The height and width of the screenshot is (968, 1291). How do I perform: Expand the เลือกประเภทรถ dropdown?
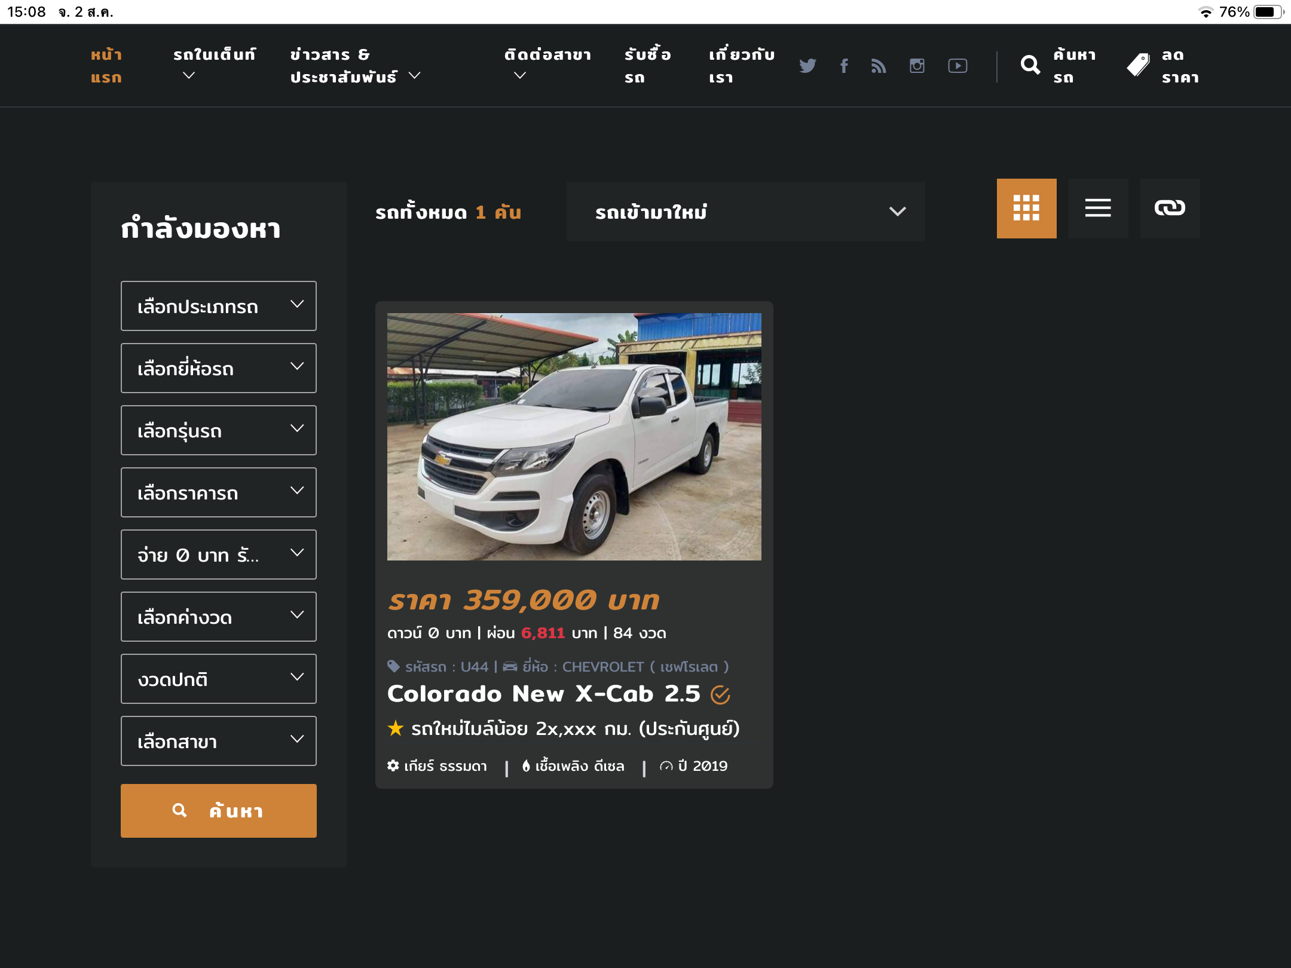(218, 306)
